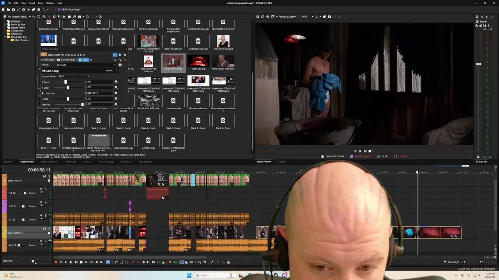Click the Record button in timeline transport
The image size is (499, 280).
56,262
